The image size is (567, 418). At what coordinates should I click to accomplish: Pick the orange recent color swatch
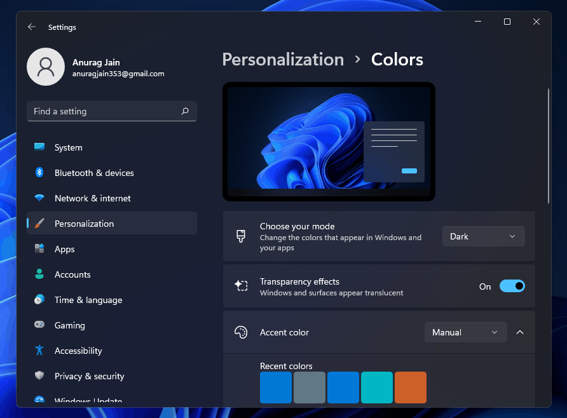click(x=411, y=388)
